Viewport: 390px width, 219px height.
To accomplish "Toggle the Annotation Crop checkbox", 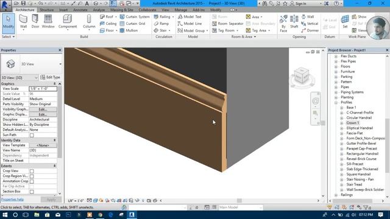I will coord(32,181).
